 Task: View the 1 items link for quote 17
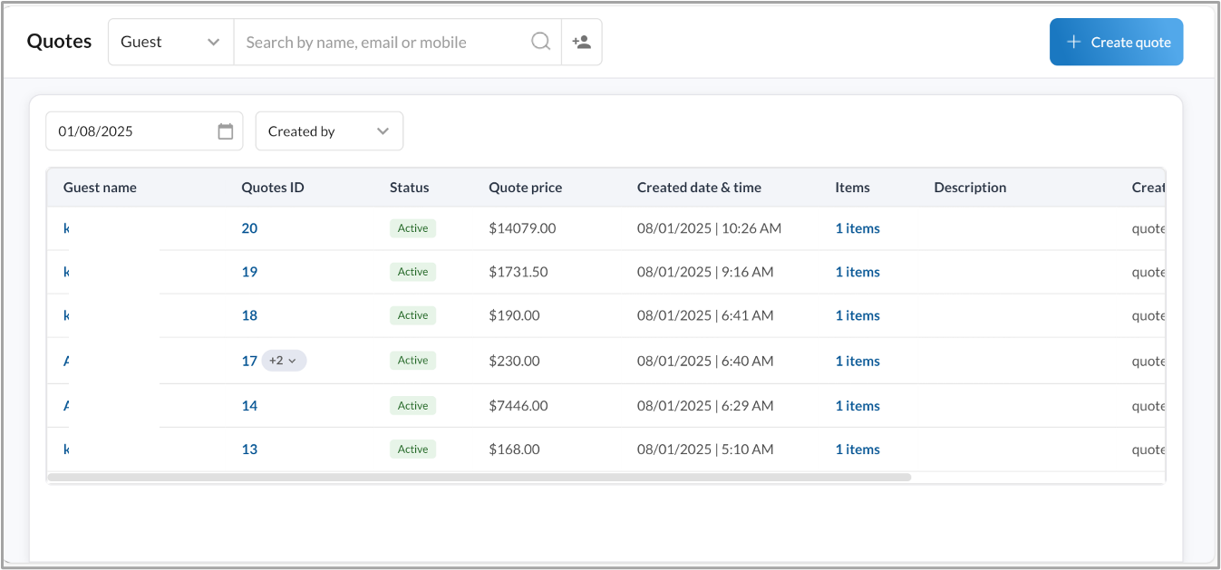858,361
